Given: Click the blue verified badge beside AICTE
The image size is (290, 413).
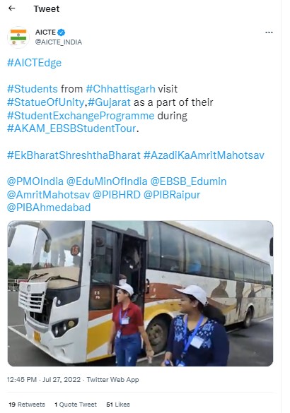Looking at the screenshot, I should [62, 32].
